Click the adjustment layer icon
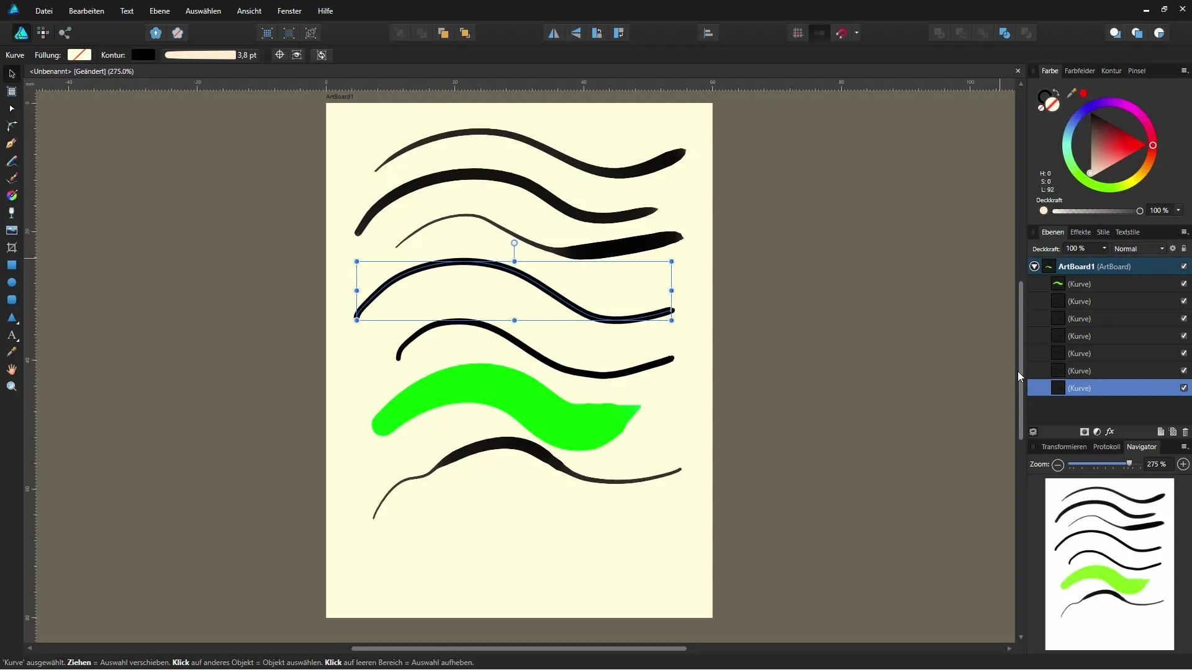 coord(1097,432)
